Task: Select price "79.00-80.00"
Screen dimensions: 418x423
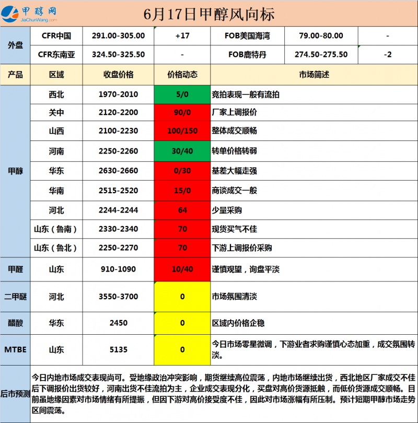Action: (321, 36)
